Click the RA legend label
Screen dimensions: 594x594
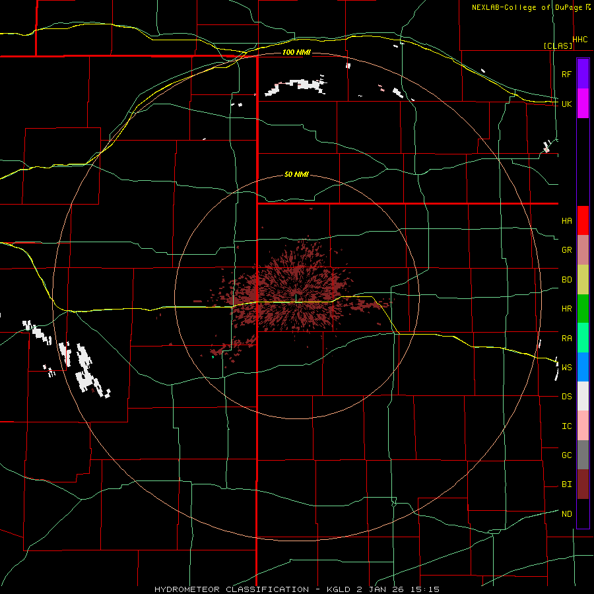coord(566,339)
